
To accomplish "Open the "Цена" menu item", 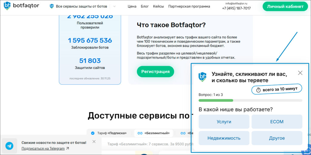I will 132,7.
